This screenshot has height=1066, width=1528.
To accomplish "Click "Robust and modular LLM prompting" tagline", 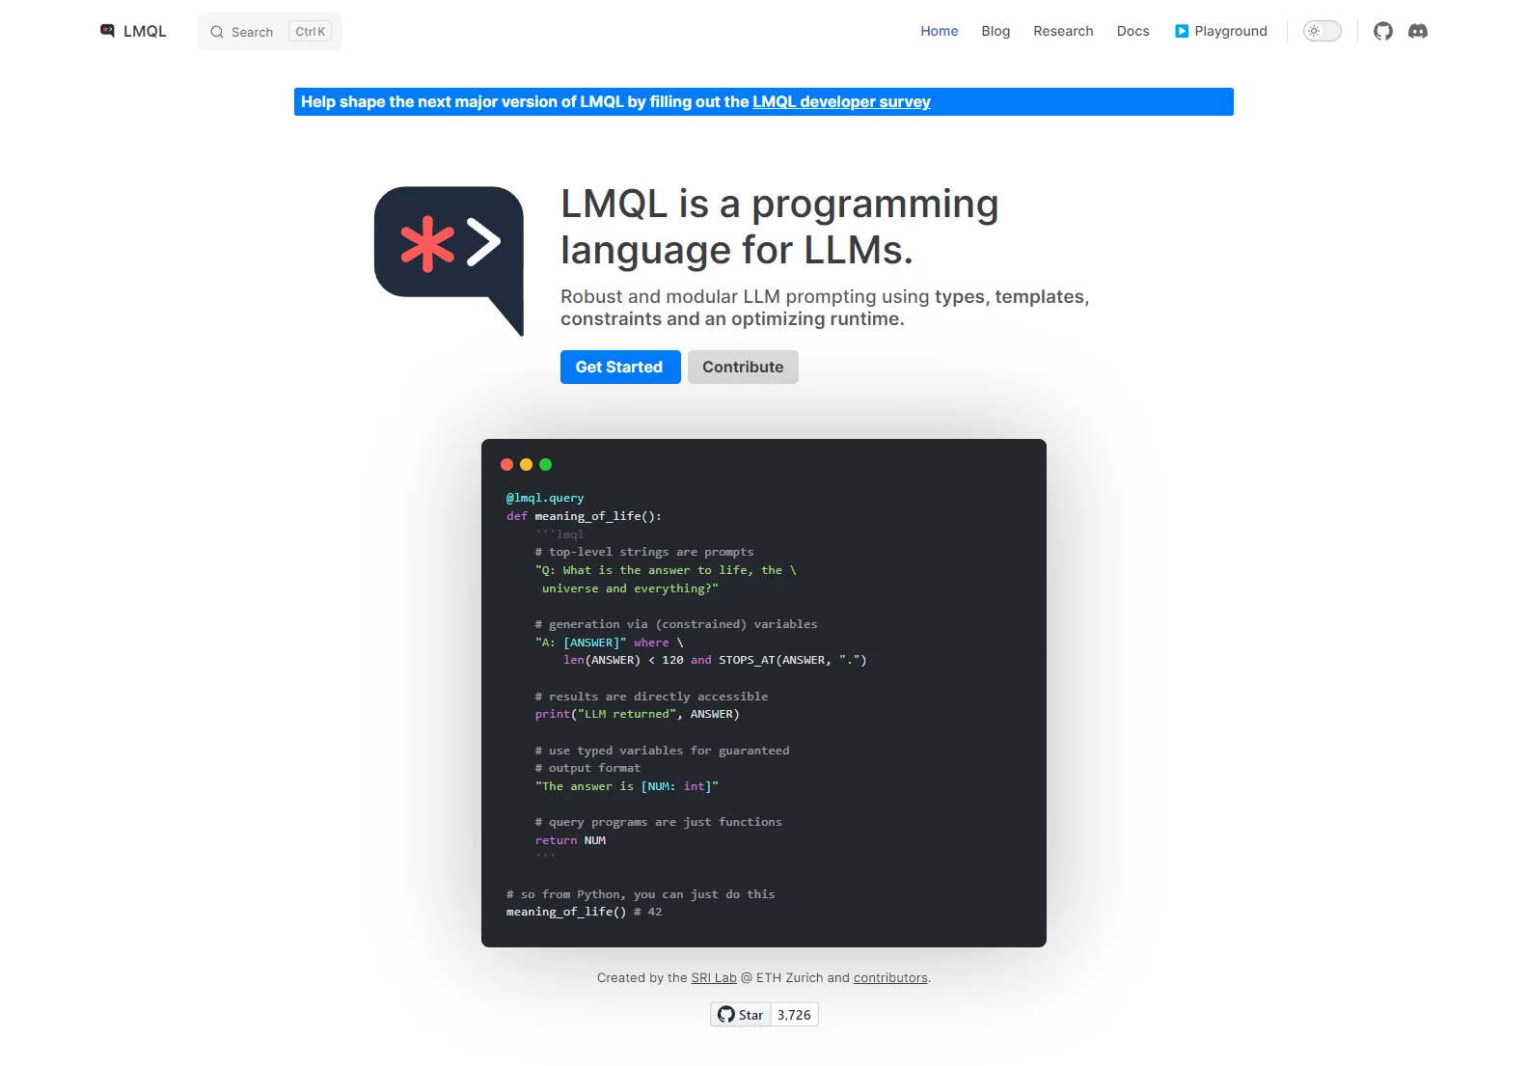I will pyautogui.click(x=825, y=308).
